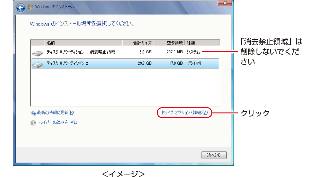This screenshot has width=314, height=177.
Task: Click the 17.8 GB free space cell
Action: [176, 63]
